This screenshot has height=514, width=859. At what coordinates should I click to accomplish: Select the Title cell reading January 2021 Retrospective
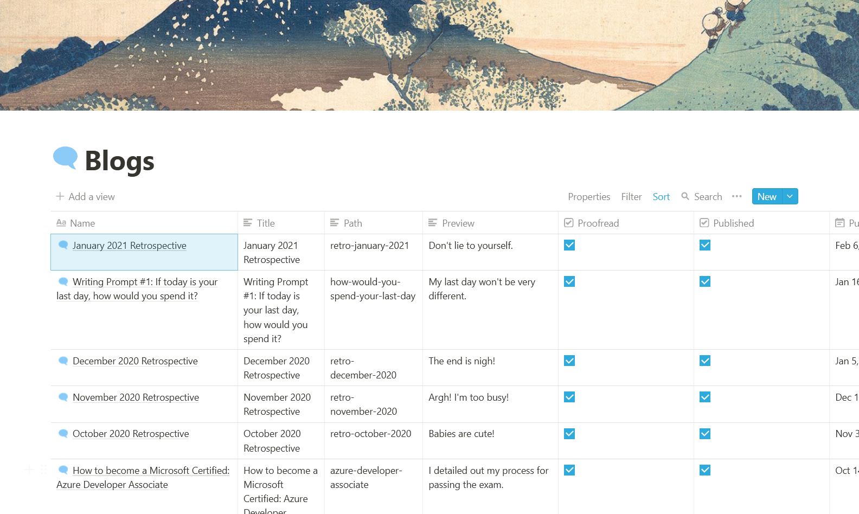coord(281,252)
